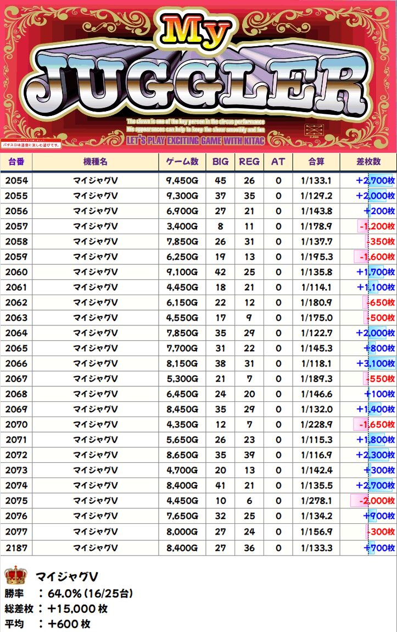Click machine number 2056 cell
The height and width of the screenshot is (632, 397).
pyautogui.click(x=16, y=211)
